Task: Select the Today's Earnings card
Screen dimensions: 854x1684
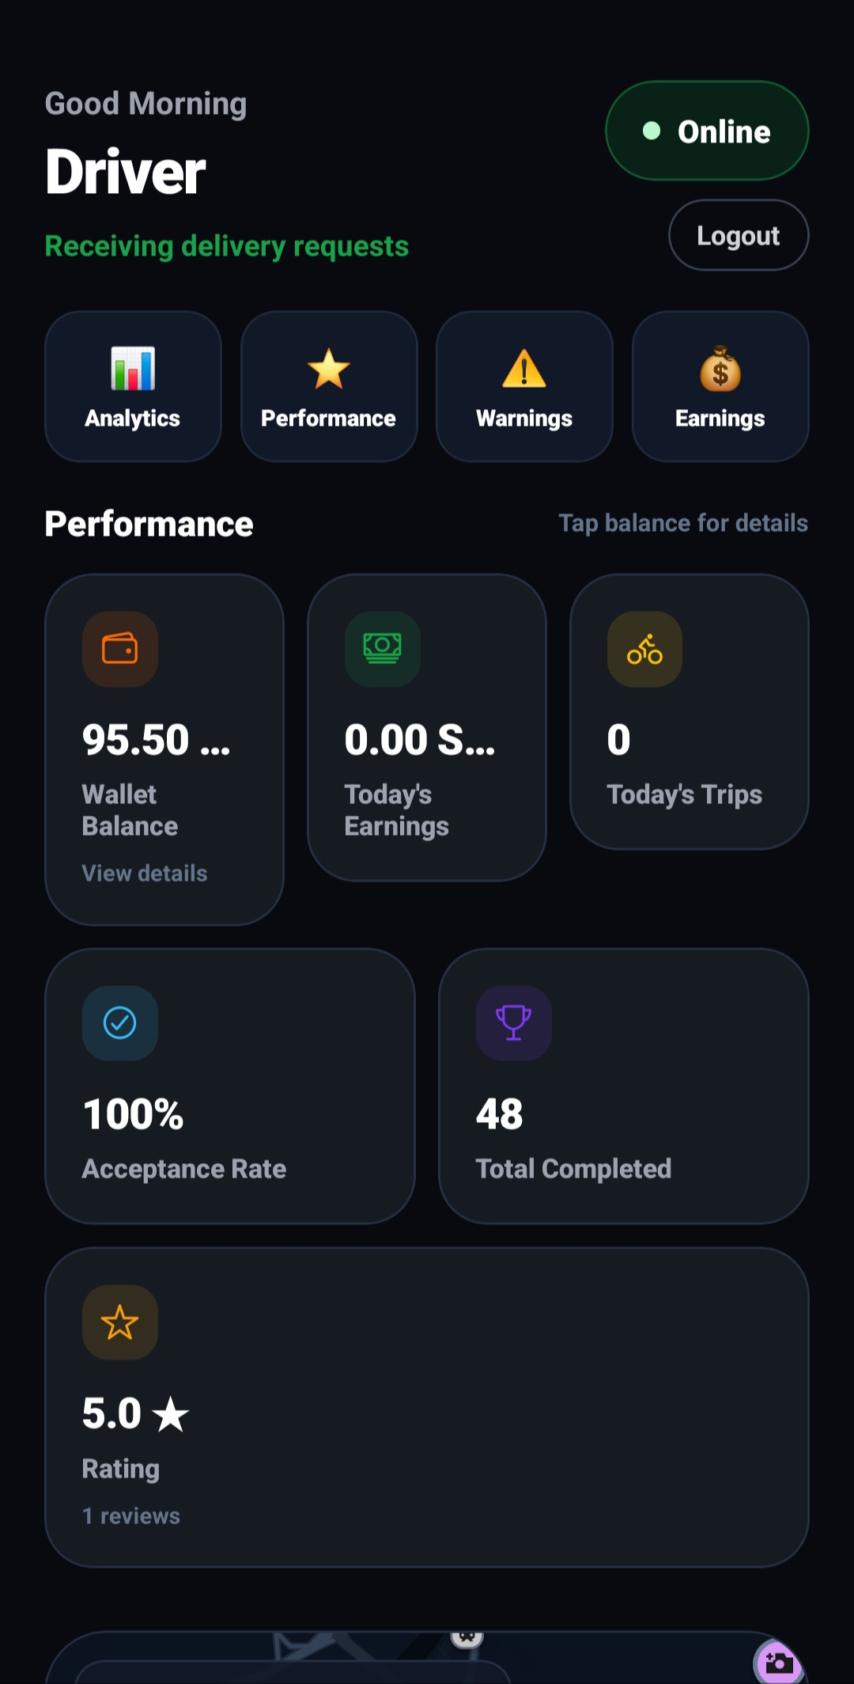Action: pos(427,727)
